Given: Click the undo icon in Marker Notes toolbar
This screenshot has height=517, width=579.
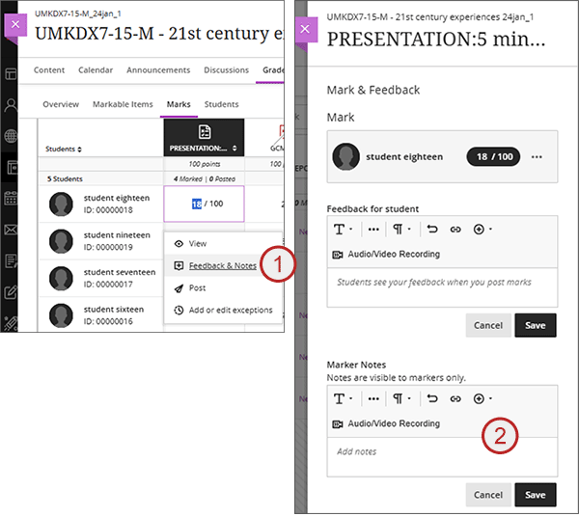Looking at the screenshot, I should click(x=433, y=398).
